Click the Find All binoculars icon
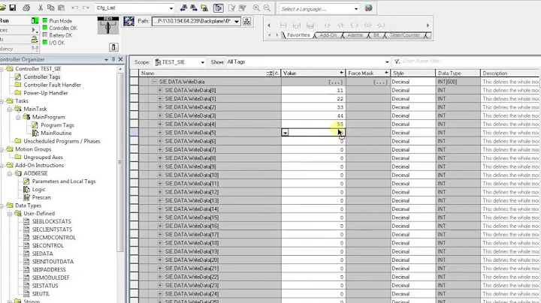The height and width of the screenshot is (303, 541). click(x=204, y=7)
